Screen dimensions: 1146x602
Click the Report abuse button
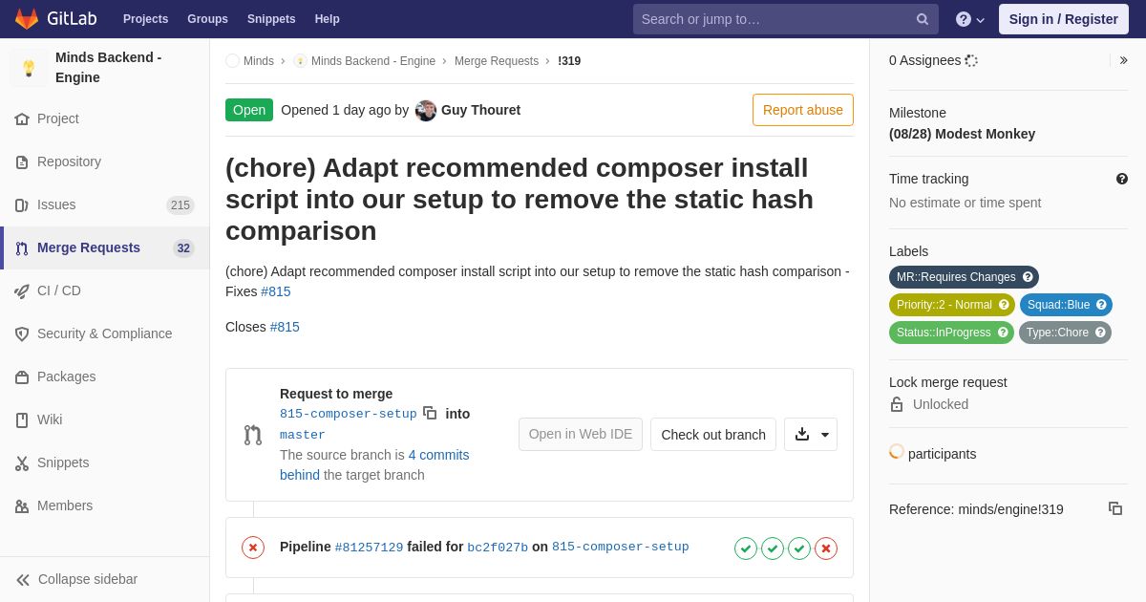pos(803,110)
